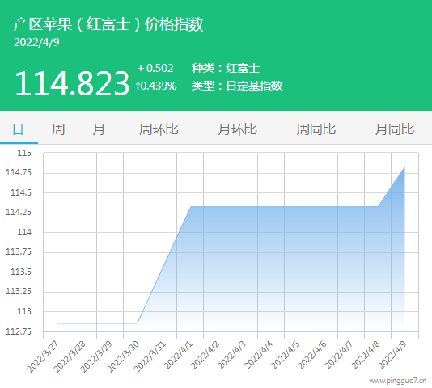The height and width of the screenshot is (388, 432).
Task: Click the +0.502 change value
Action: [155, 68]
